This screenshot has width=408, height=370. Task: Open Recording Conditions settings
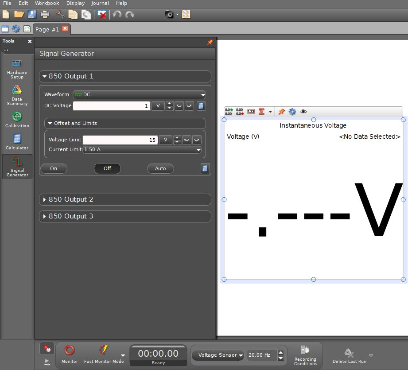[x=305, y=355]
